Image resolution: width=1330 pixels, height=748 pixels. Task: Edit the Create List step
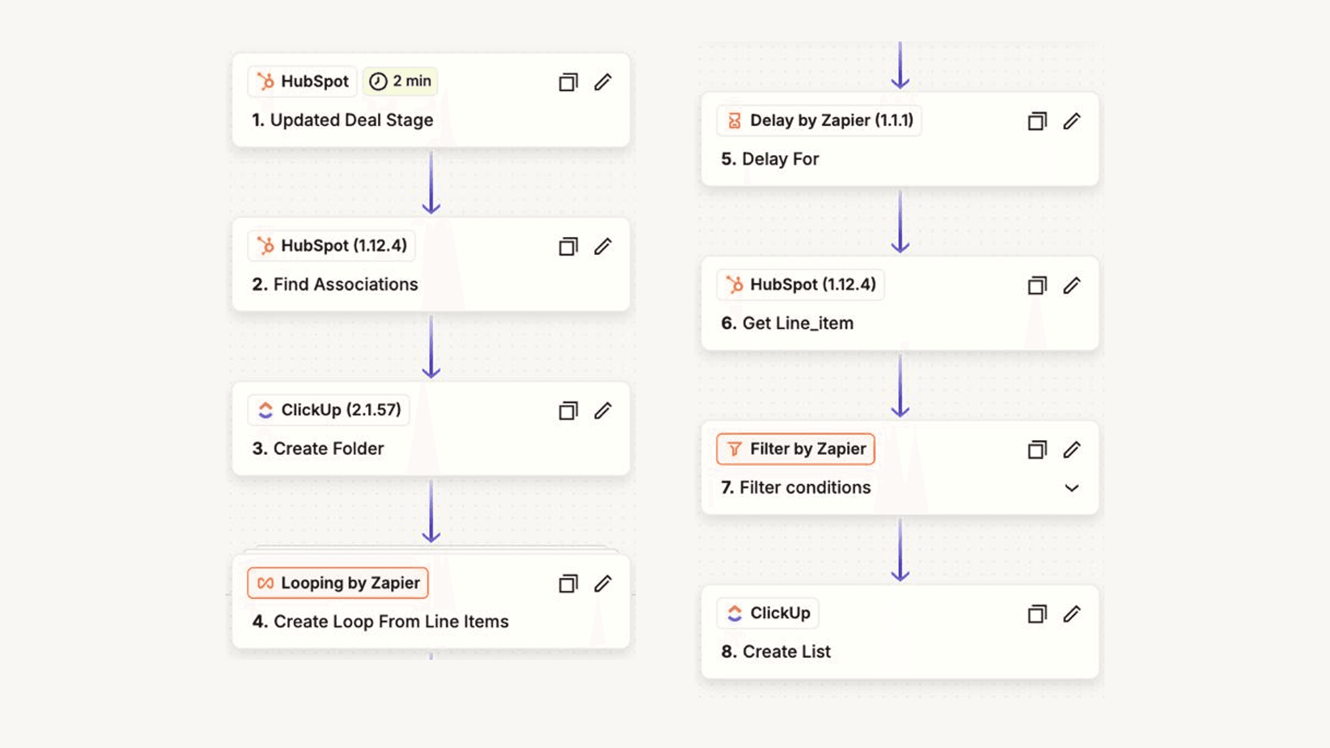[x=1072, y=614]
